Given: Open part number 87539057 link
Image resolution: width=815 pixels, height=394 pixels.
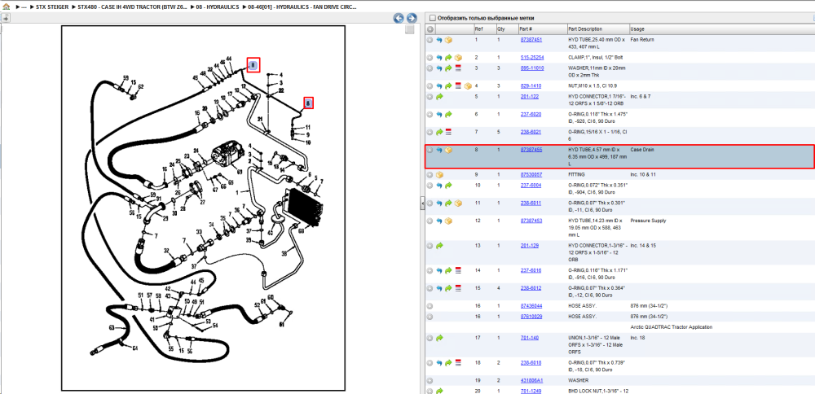Looking at the screenshot, I should pos(531,174).
